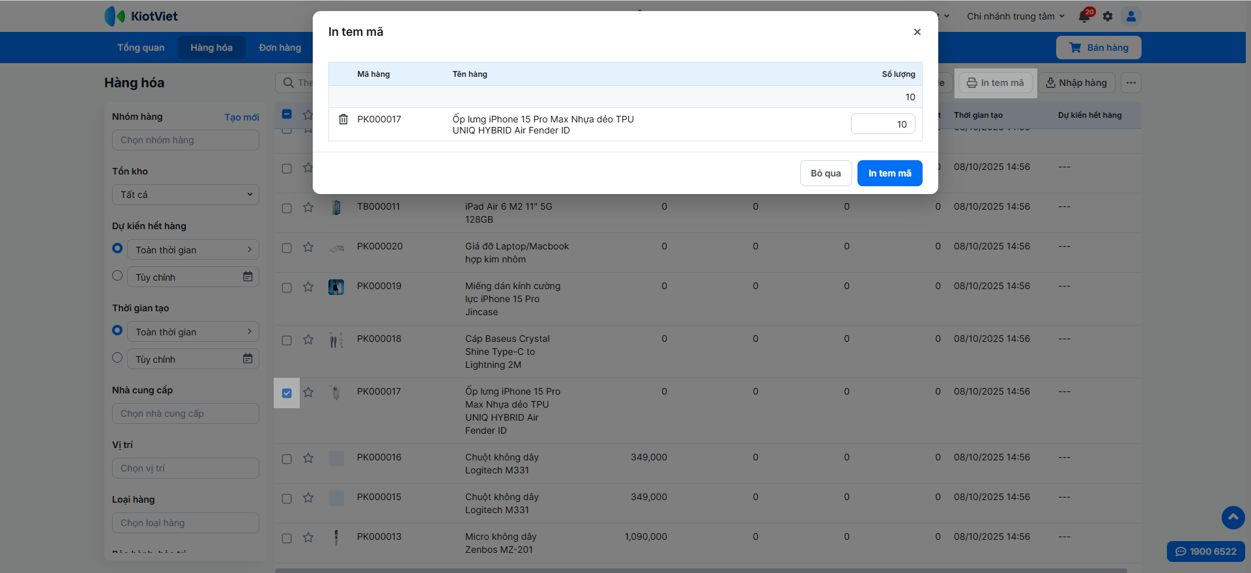This screenshot has height=573, width=1251.
Task: Open the Chi nhánh trung tâm branch selector
Action: 1015,16
